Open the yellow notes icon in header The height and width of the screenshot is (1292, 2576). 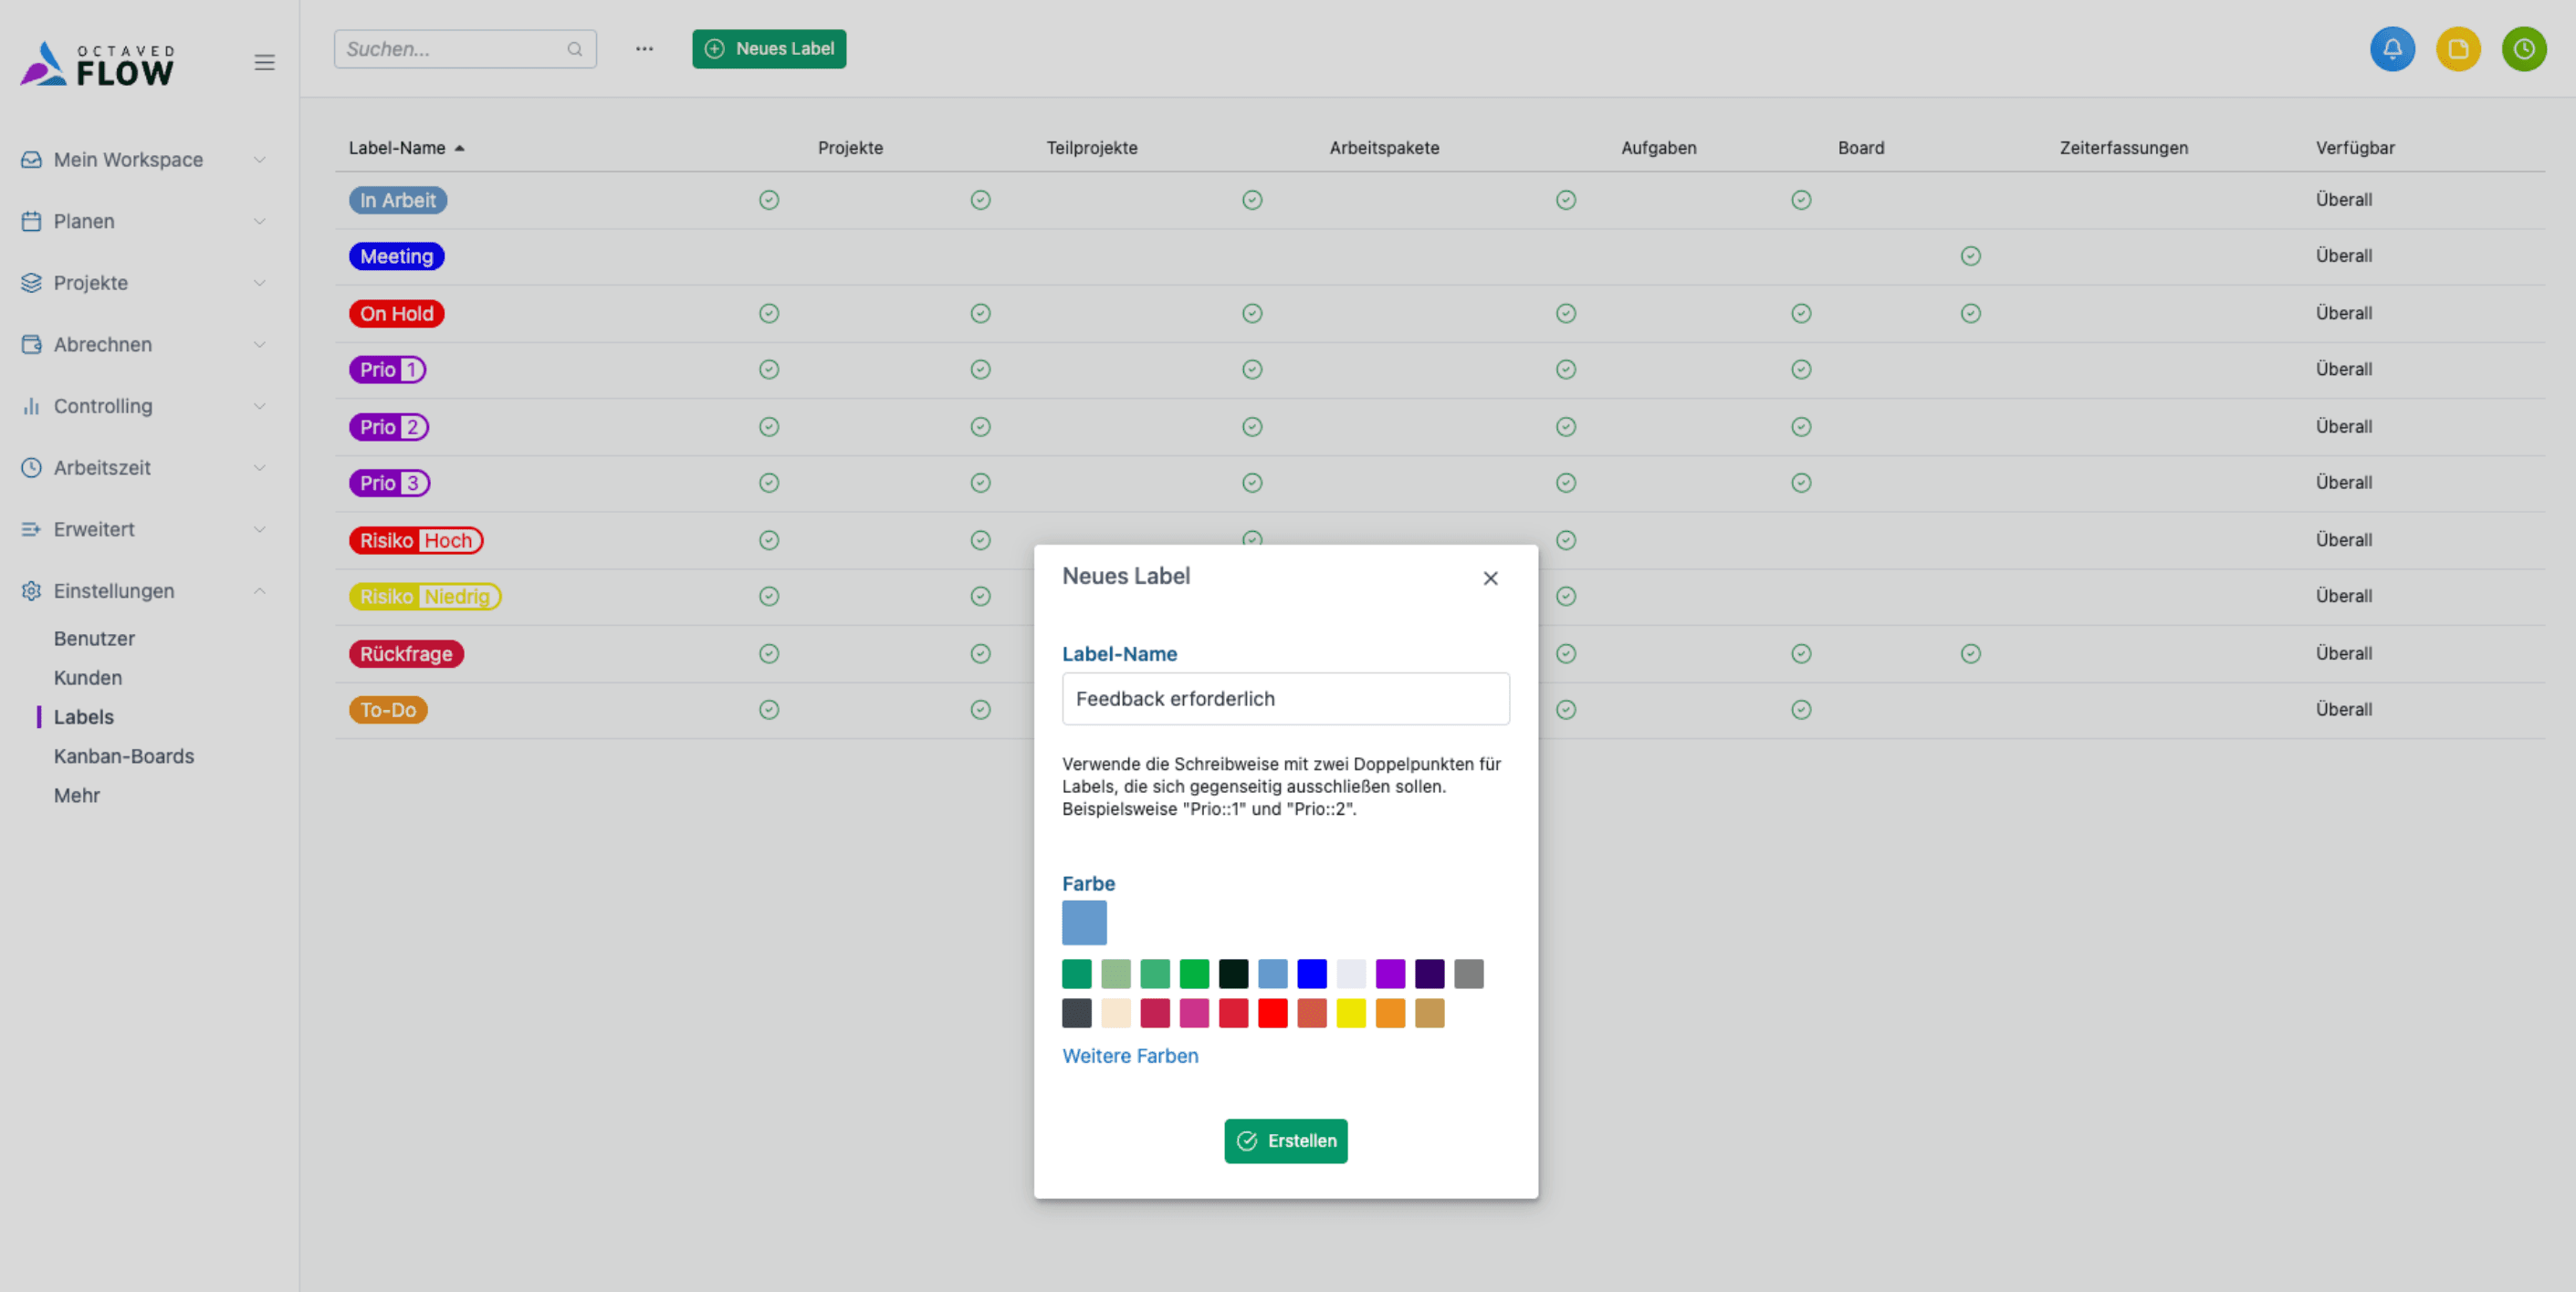[x=2458, y=49]
